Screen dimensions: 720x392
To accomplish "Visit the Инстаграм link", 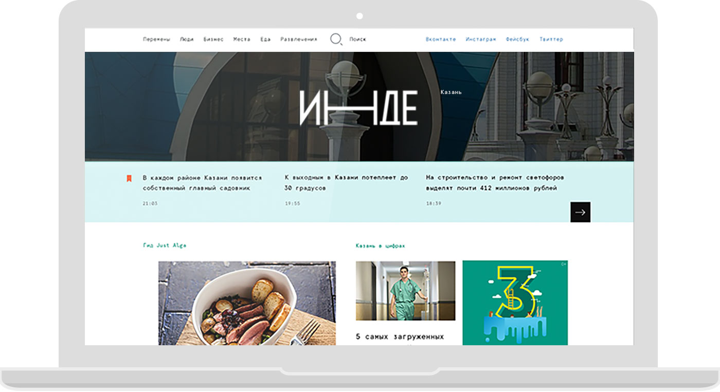I will point(481,39).
